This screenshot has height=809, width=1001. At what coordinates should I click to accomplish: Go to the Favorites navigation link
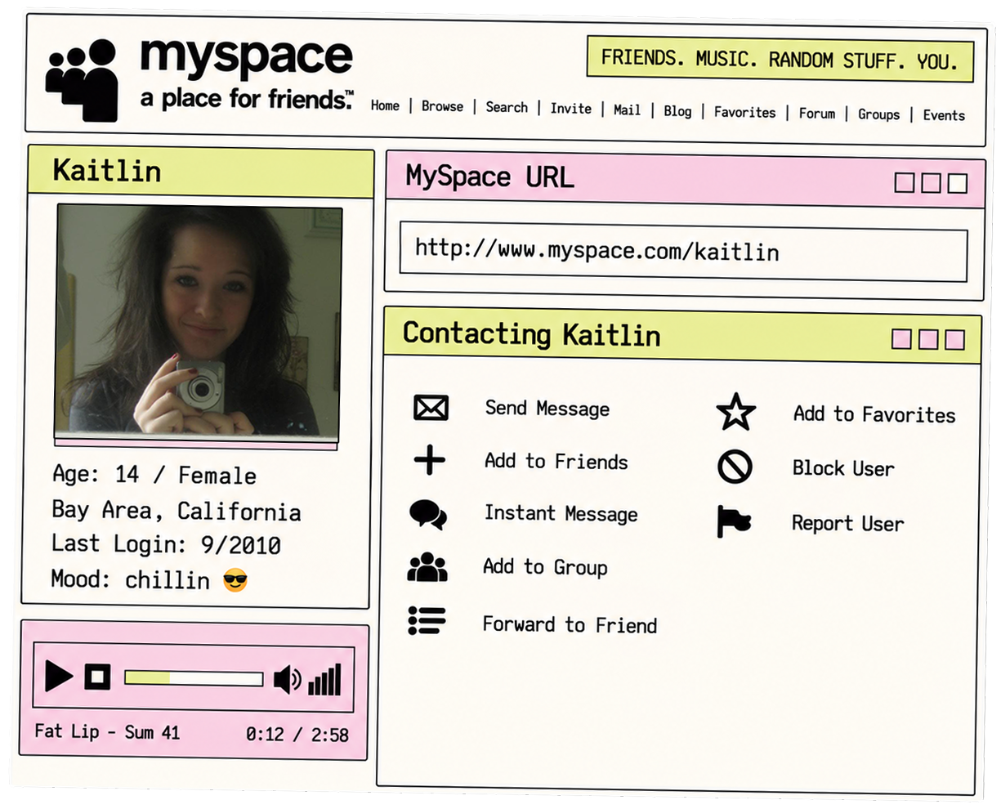pos(744,112)
